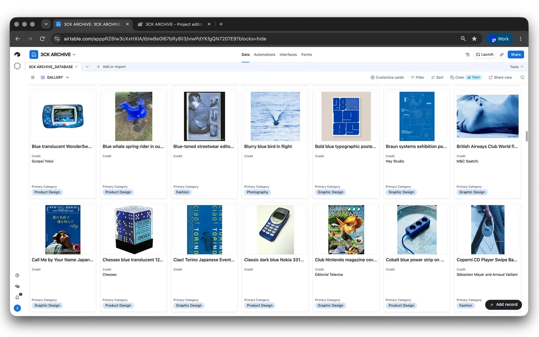Click the loading spinner icon in sidebar
This screenshot has width=539, height=337.
pos(17,66)
